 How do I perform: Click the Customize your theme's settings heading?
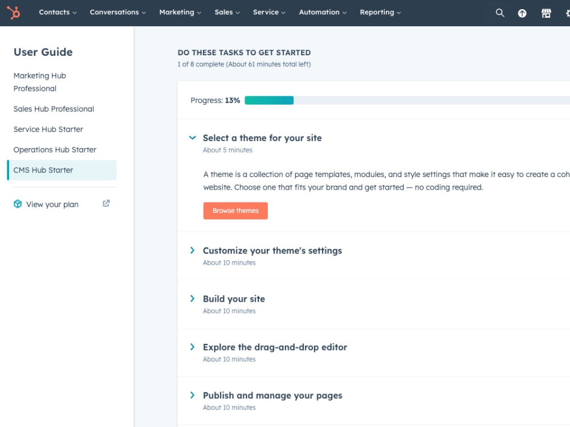coord(272,251)
